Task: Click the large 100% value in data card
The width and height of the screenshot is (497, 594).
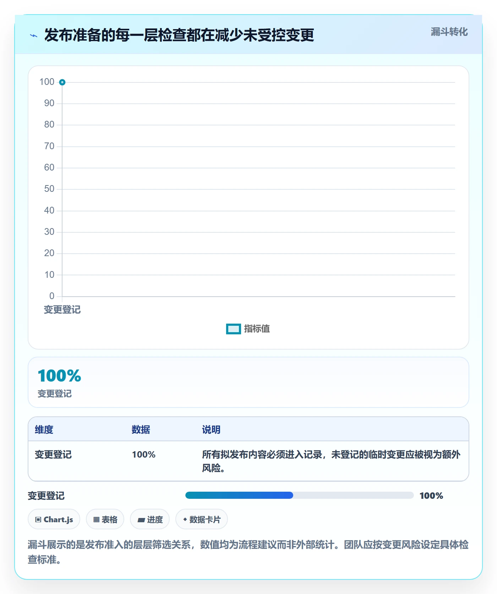Action: 60,376
